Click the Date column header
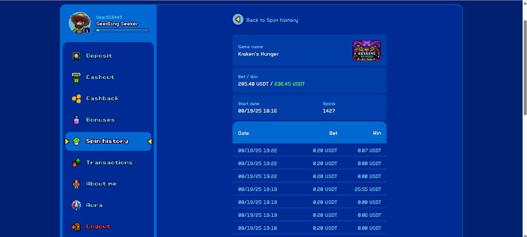The image size is (527, 237). click(243, 133)
